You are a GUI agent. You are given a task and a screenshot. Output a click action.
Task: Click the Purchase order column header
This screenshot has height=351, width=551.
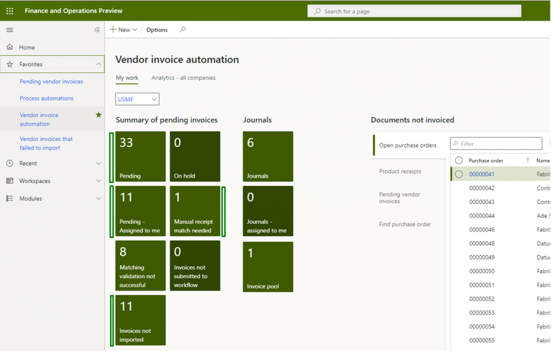pos(486,160)
